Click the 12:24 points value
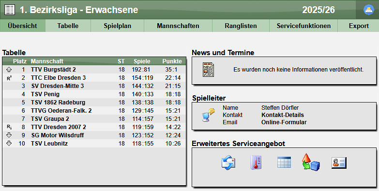 point(173,135)
